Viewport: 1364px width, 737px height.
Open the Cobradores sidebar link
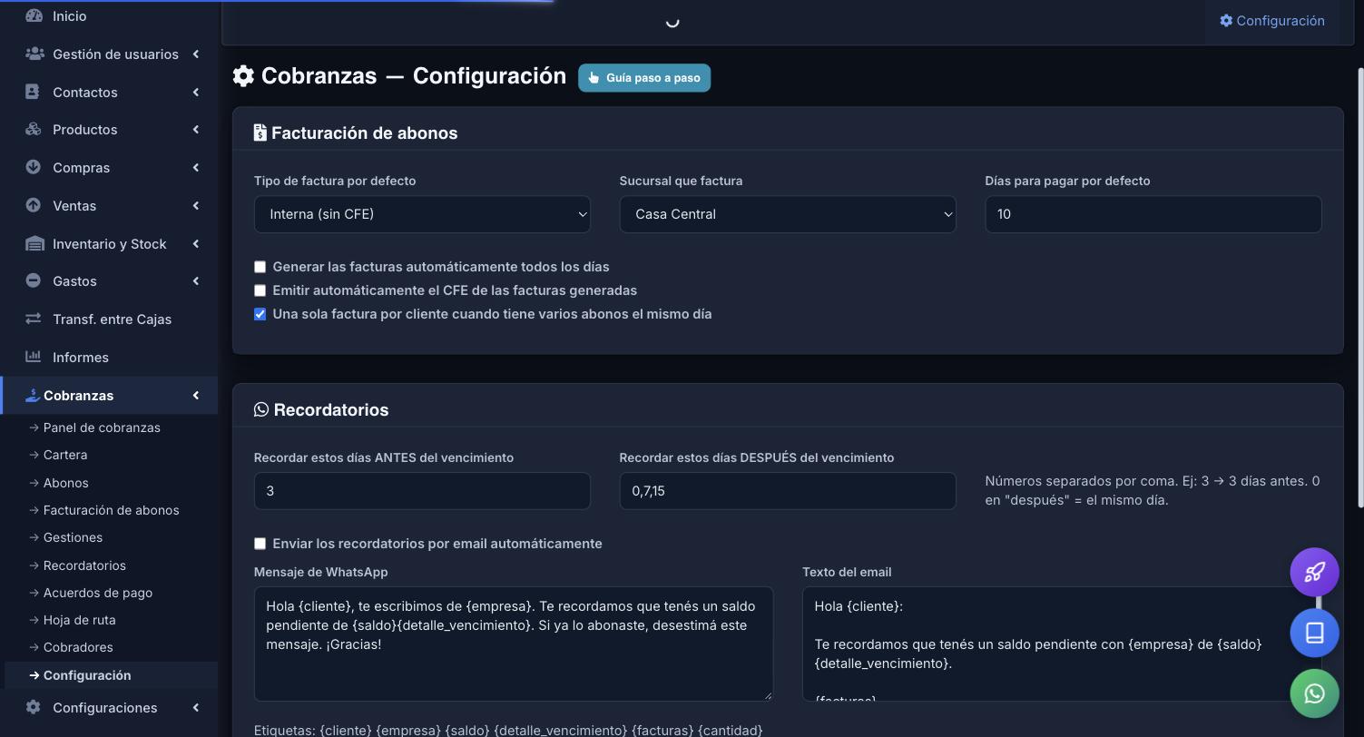(x=78, y=647)
